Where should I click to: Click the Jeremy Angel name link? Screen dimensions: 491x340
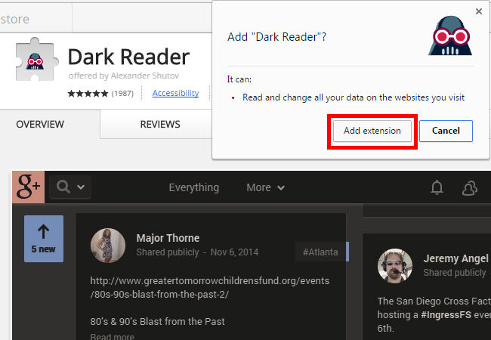pyautogui.click(x=455, y=258)
